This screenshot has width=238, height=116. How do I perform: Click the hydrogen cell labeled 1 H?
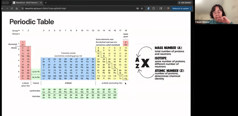[23, 43]
